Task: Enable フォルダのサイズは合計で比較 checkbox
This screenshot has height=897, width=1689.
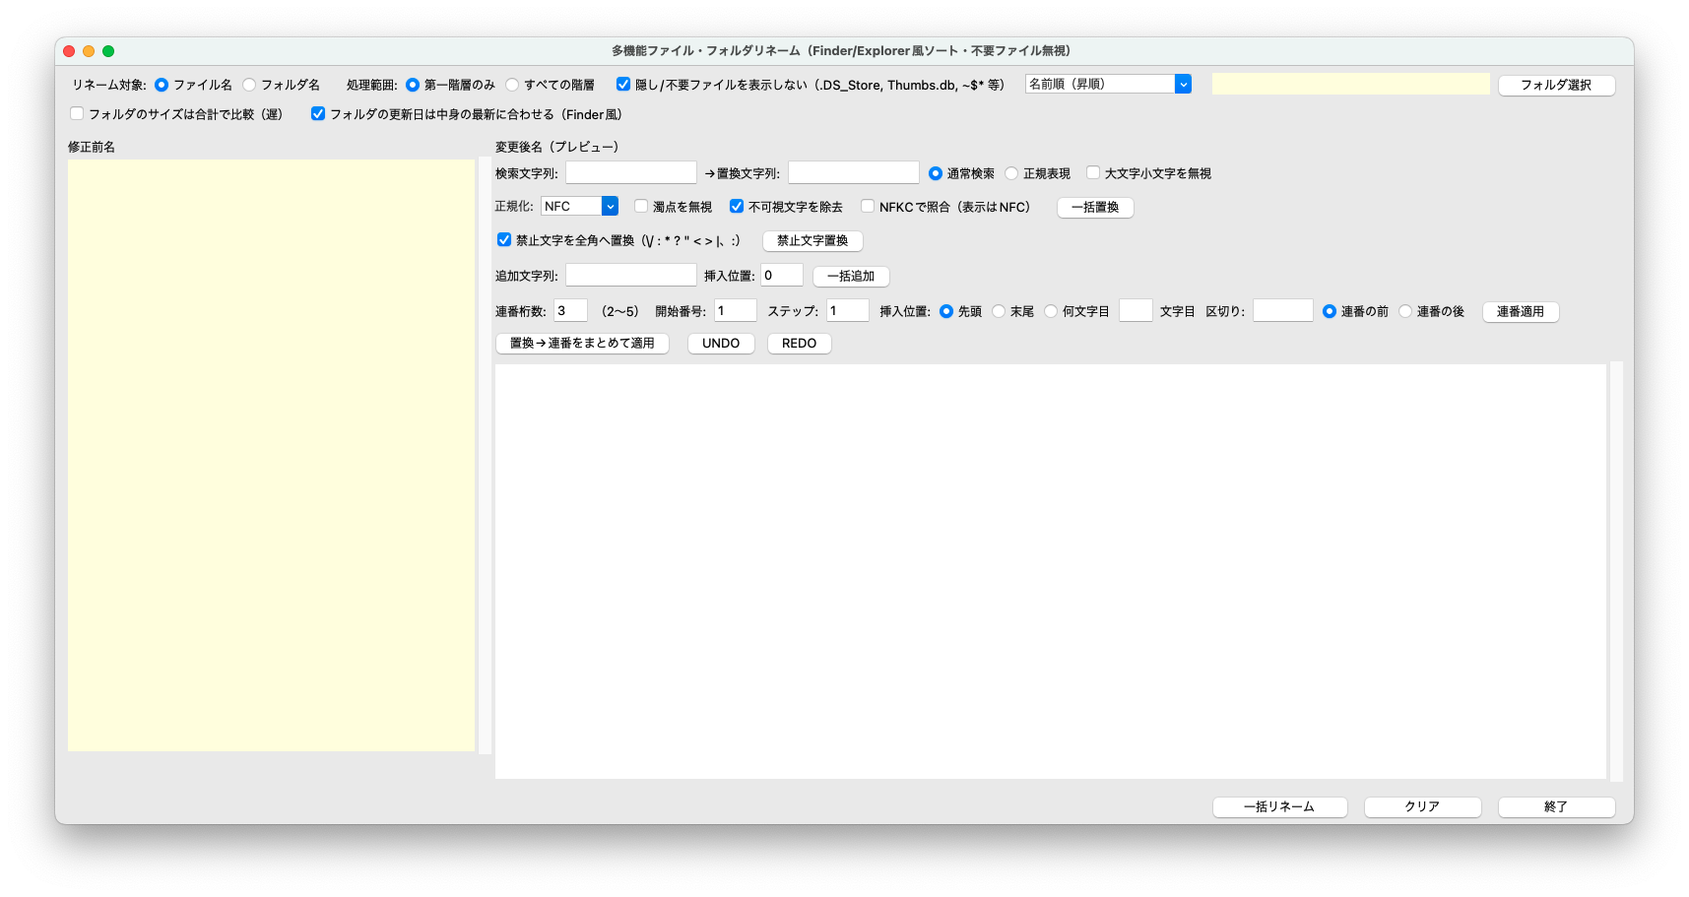Action: pyautogui.click(x=77, y=114)
